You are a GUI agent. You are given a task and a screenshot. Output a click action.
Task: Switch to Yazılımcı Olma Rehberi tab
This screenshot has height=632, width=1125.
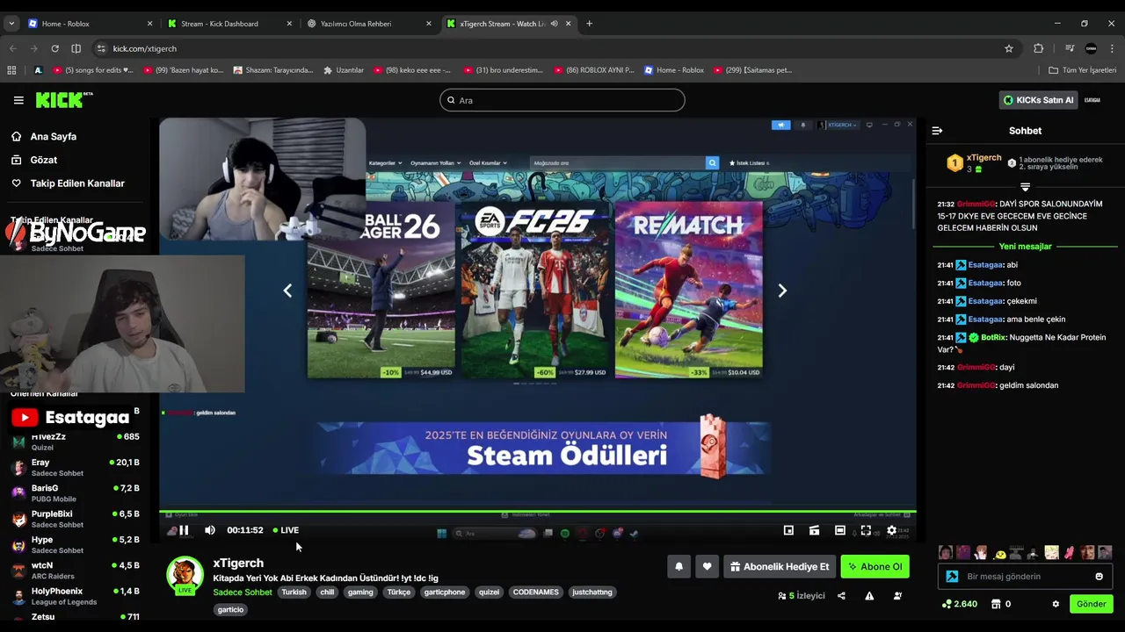pos(367,24)
